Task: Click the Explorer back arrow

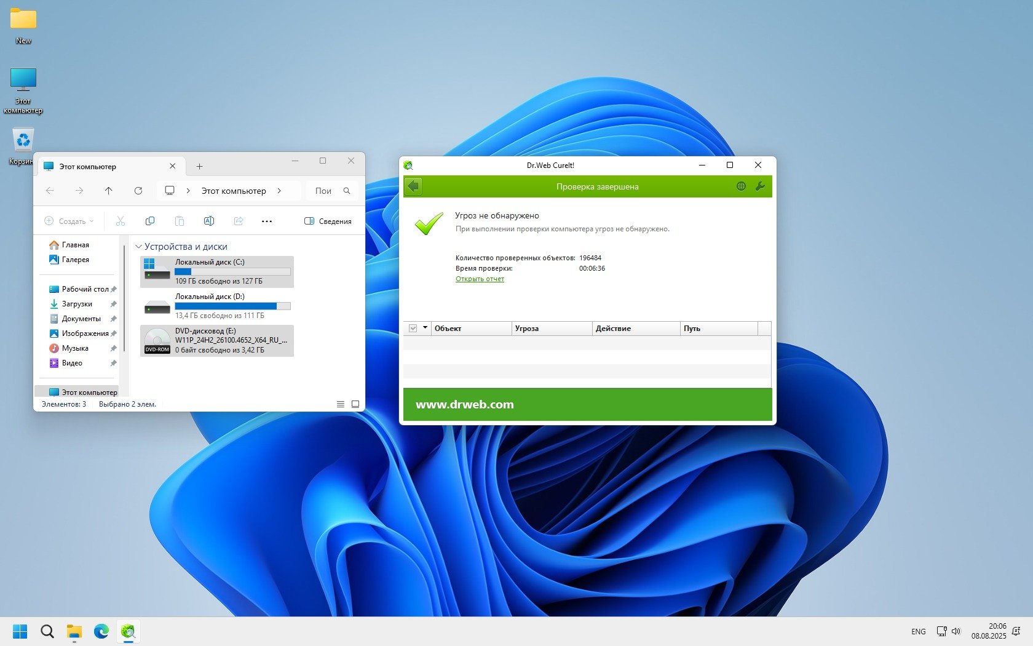Action: [50, 191]
